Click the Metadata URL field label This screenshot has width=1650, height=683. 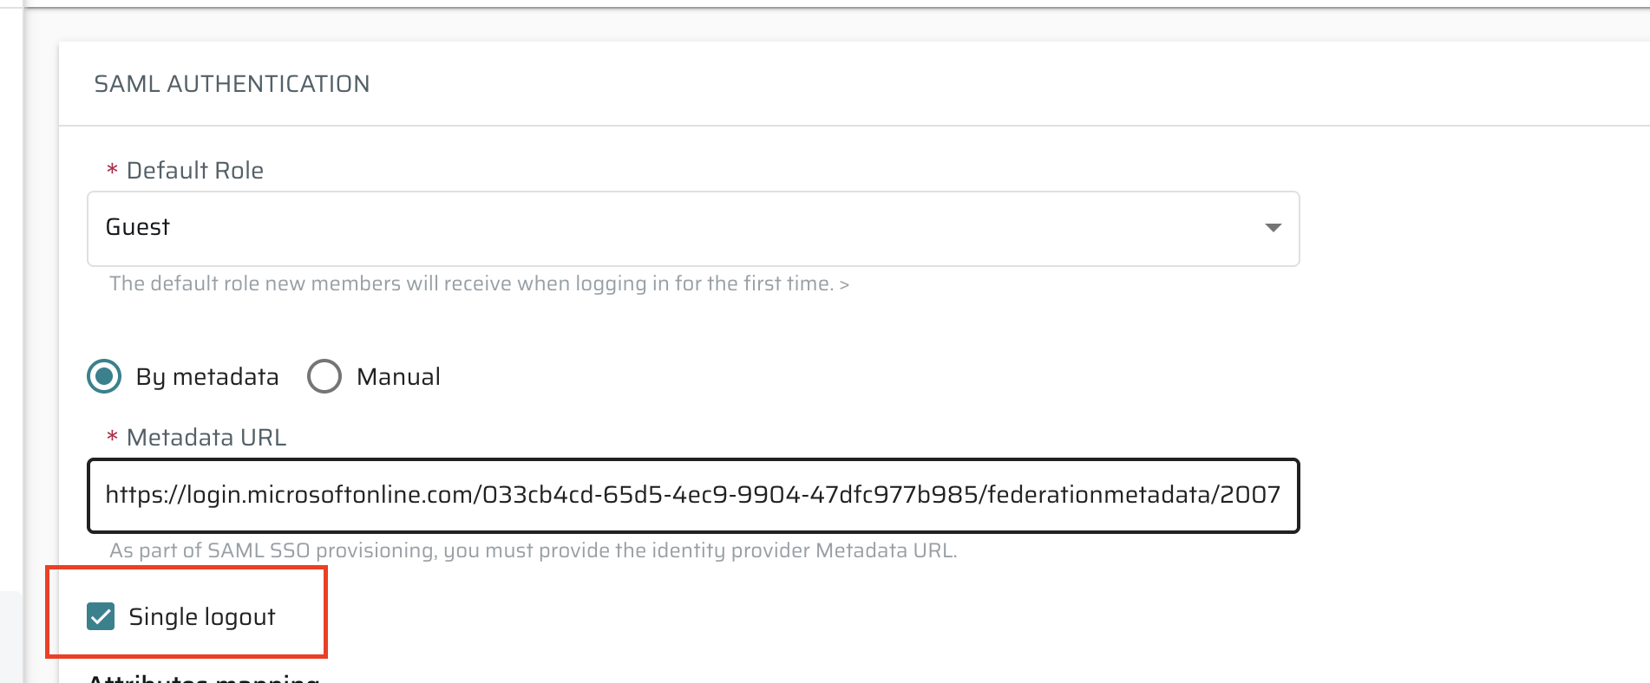[206, 438]
